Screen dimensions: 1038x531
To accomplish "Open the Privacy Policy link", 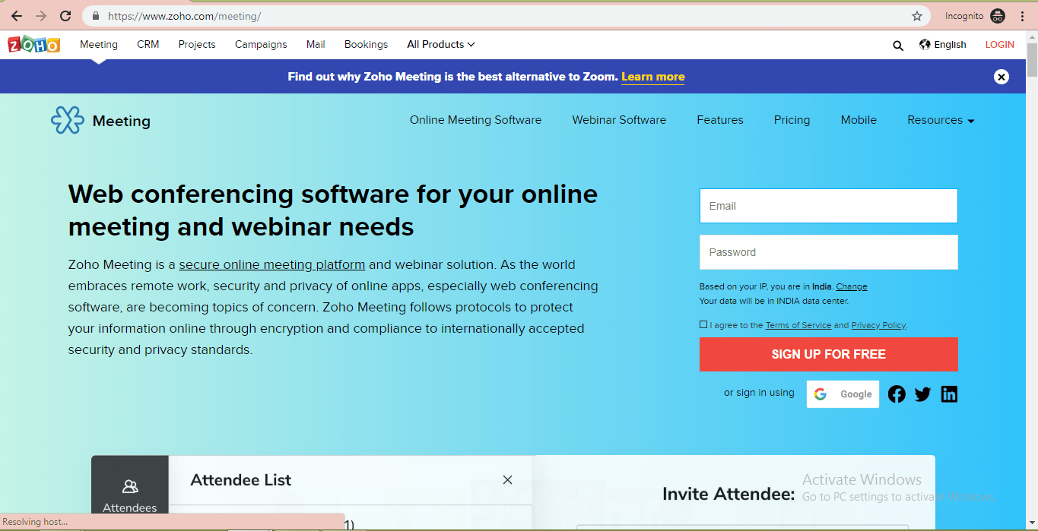I will [x=878, y=325].
